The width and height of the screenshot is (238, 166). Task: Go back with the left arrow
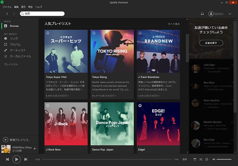7,14
